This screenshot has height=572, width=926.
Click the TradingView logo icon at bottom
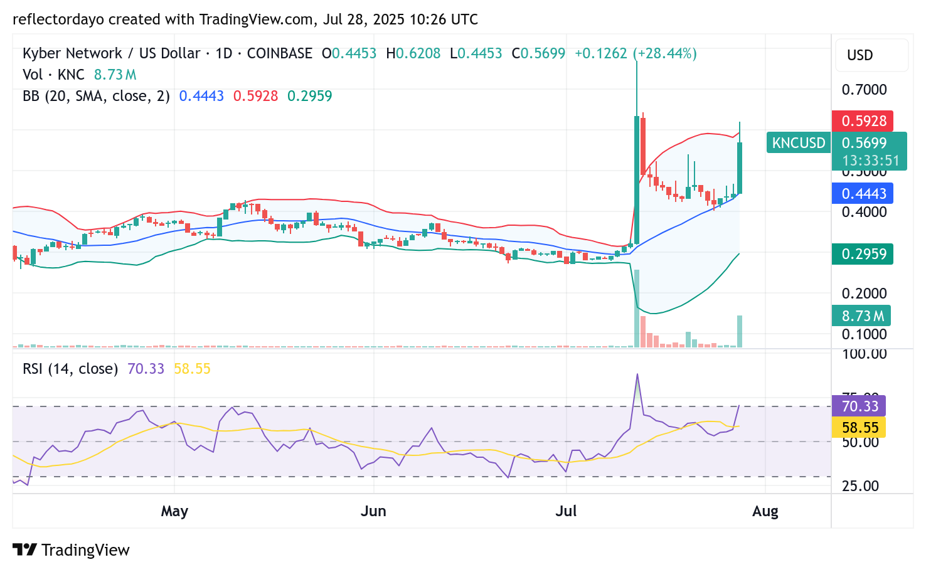[x=25, y=549]
